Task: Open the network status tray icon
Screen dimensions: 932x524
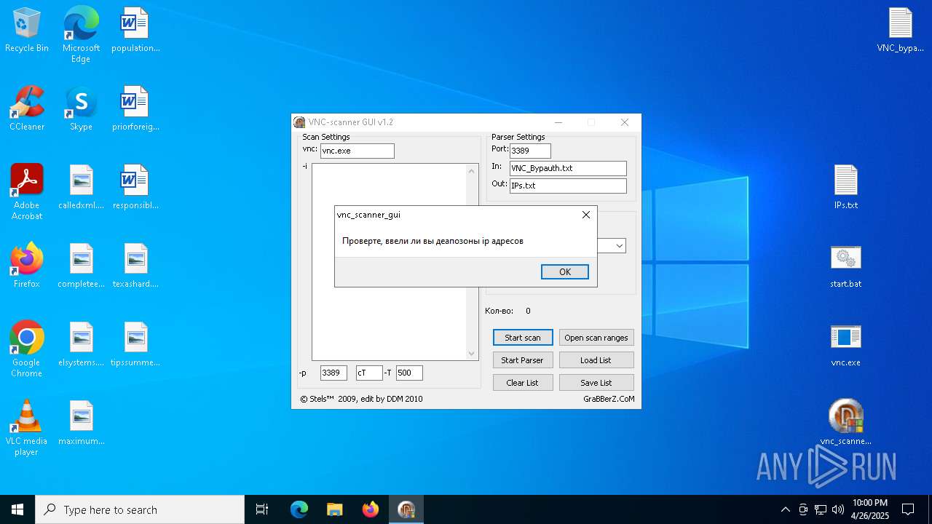Action: [821, 509]
